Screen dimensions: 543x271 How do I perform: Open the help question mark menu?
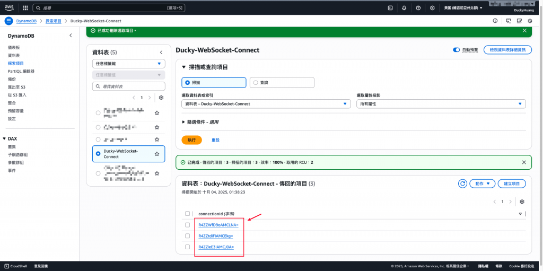[418, 8]
